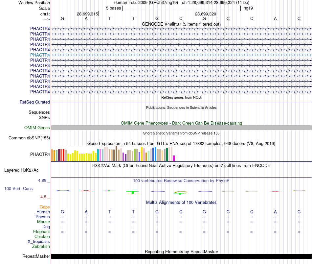Click the orange Gaps row label

(x=45, y=207)
